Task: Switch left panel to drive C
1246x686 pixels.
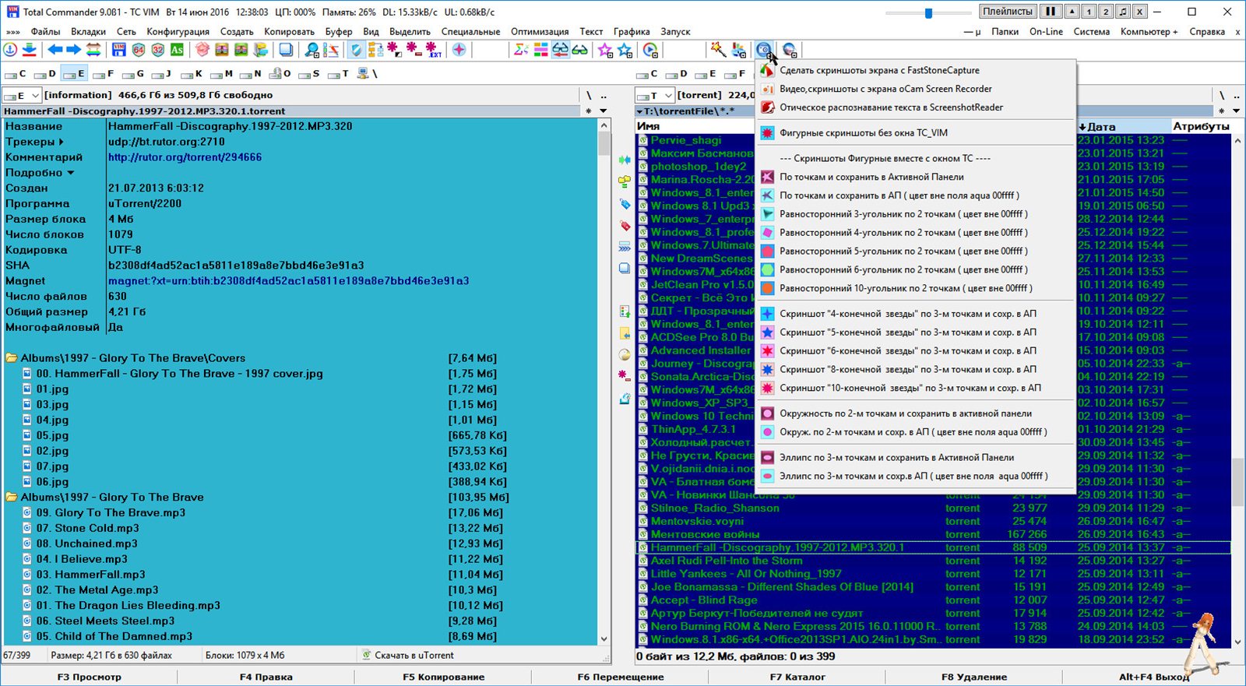Action: click(16, 74)
